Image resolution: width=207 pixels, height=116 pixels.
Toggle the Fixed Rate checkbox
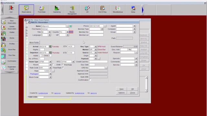pos(63,68)
